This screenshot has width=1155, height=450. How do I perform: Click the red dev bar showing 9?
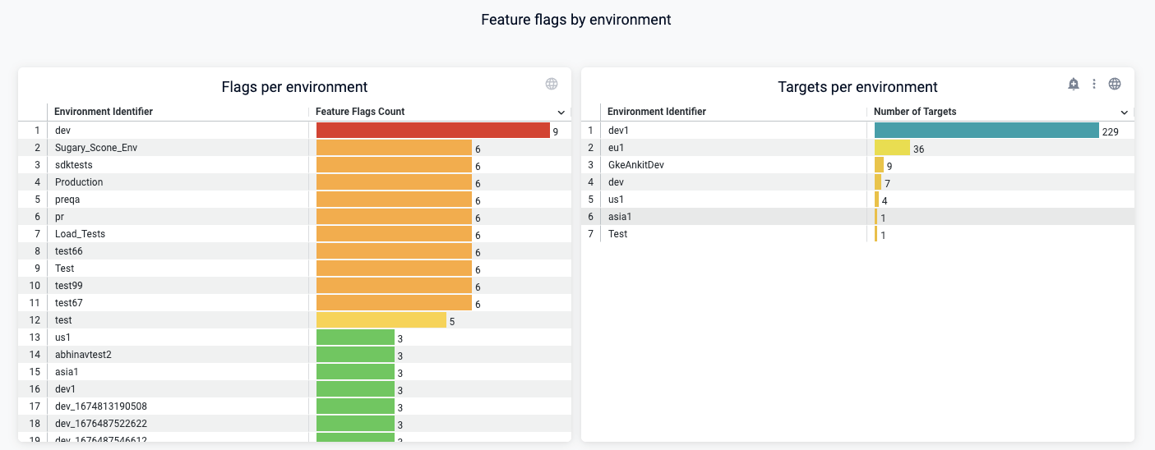[432, 131]
